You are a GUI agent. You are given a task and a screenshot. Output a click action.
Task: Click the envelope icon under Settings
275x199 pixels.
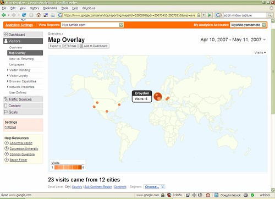[x=7, y=127]
